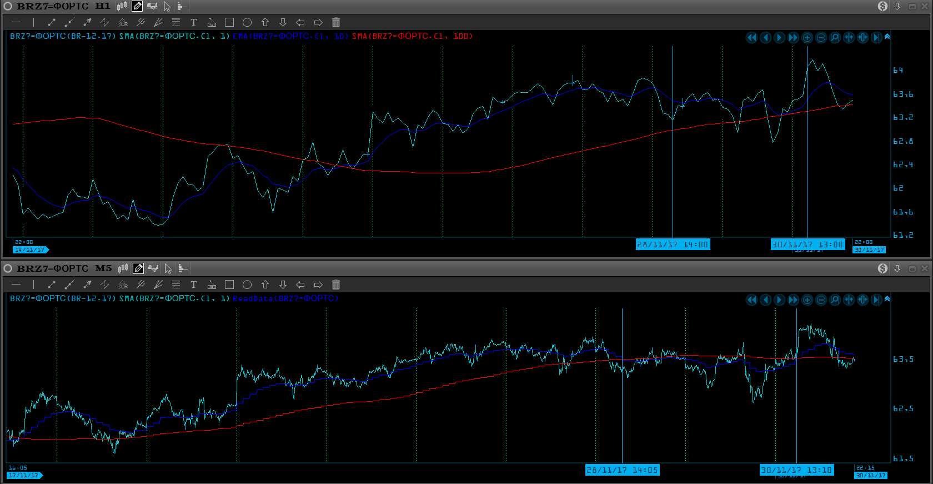
Task: Click the EMA 10 indicator label in H1
Action: click(x=290, y=36)
